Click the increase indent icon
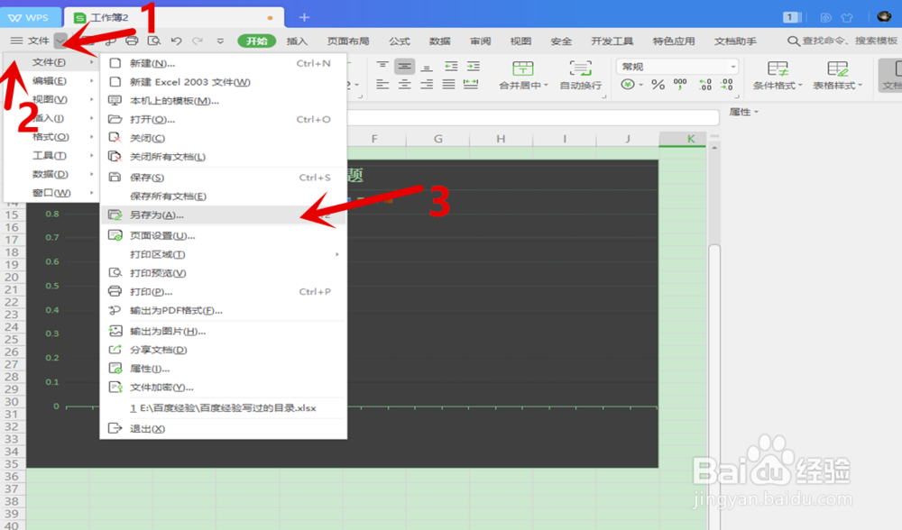The height and width of the screenshot is (530, 902). point(473,66)
